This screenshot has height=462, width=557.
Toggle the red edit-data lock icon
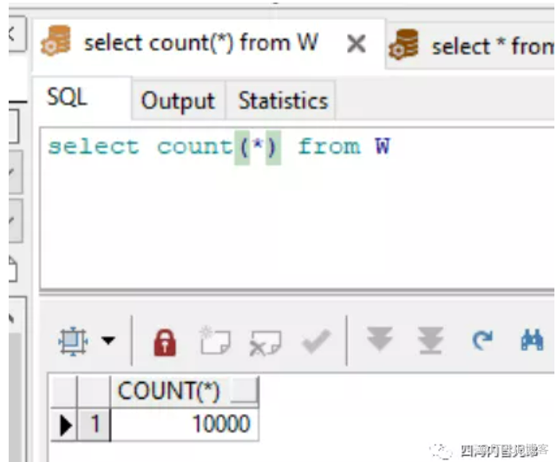pyautogui.click(x=165, y=342)
